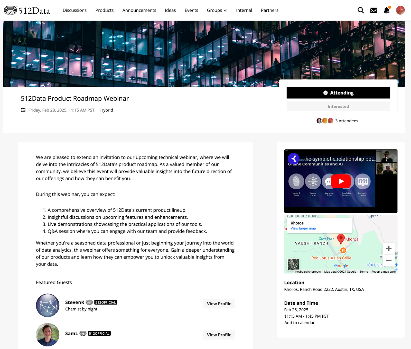Zoom out on the map
Image resolution: width=411 pixels, height=349 pixels.
click(x=389, y=261)
